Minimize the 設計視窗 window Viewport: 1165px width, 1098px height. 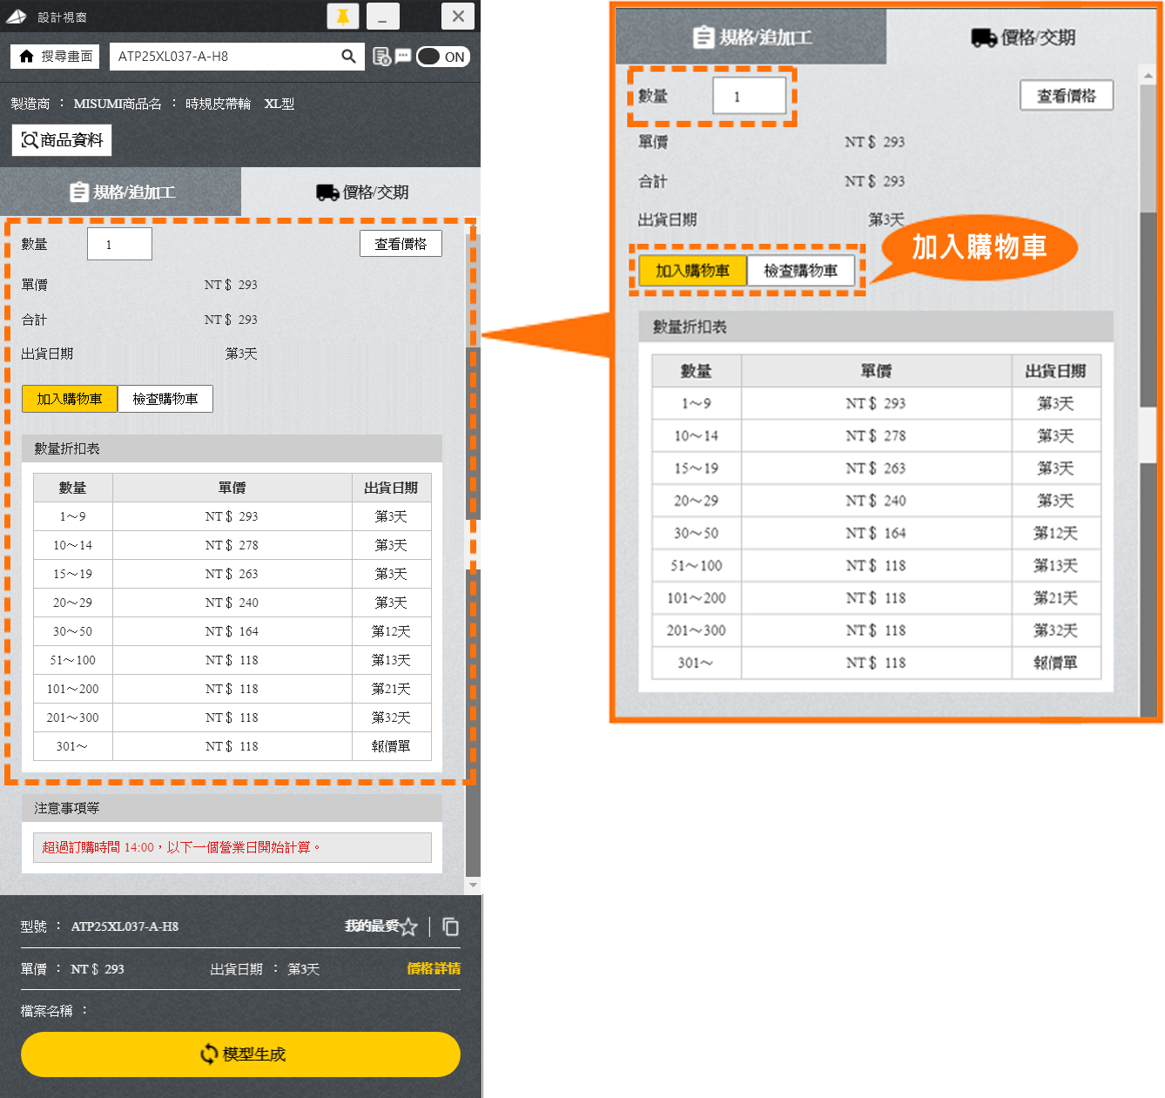[x=383, y=17]
